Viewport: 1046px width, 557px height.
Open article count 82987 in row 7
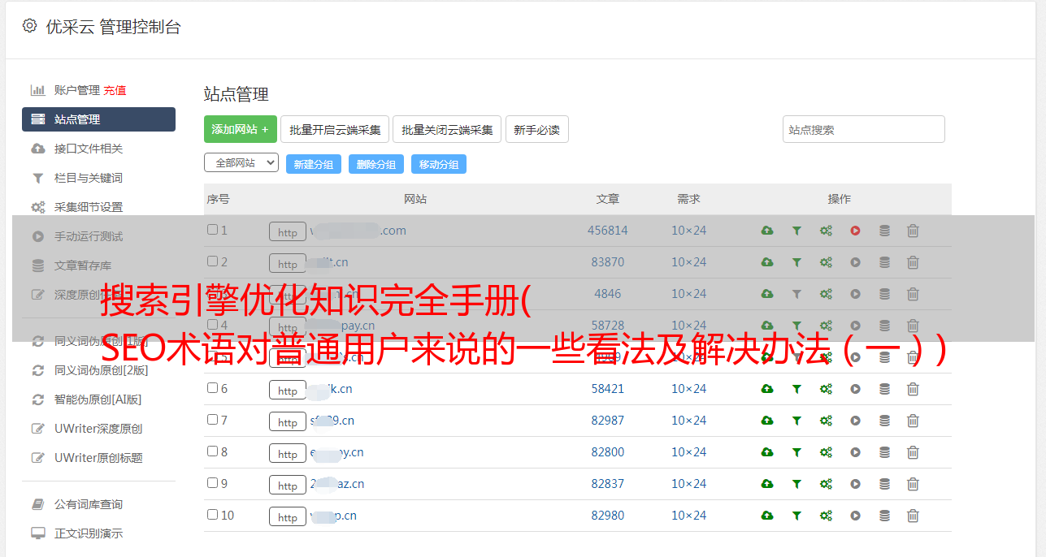tap(608, 421)
